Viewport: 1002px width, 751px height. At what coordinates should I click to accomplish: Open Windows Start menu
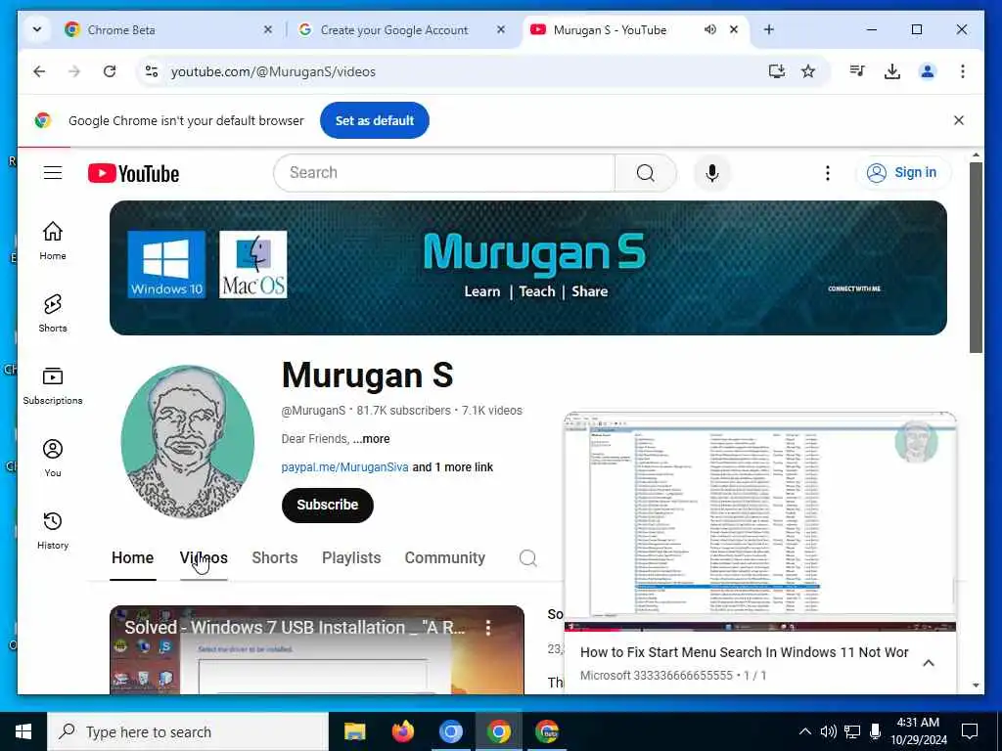[23, 731]
